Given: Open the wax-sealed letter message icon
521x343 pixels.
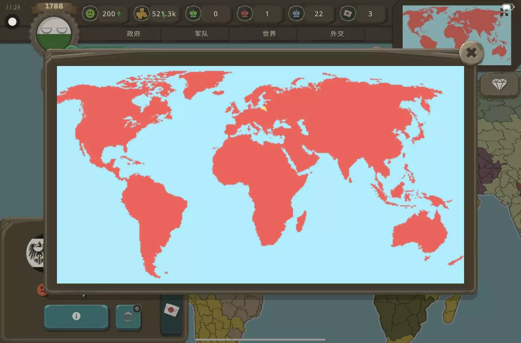Looking at the screenshot, I should pos(172,310).
